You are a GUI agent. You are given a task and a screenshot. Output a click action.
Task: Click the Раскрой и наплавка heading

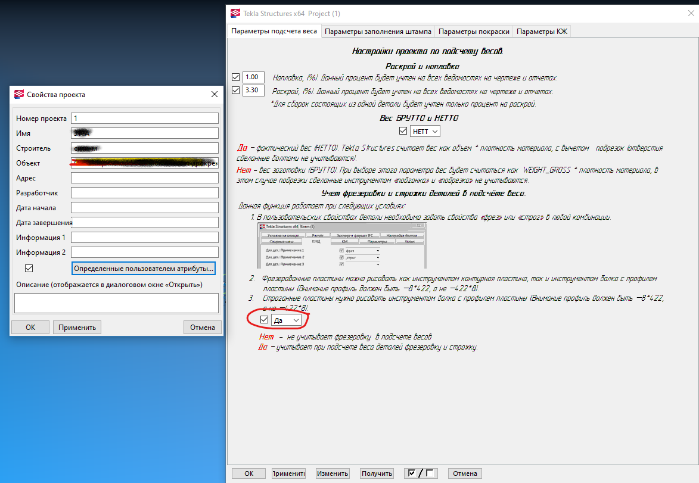click(422, 66)
